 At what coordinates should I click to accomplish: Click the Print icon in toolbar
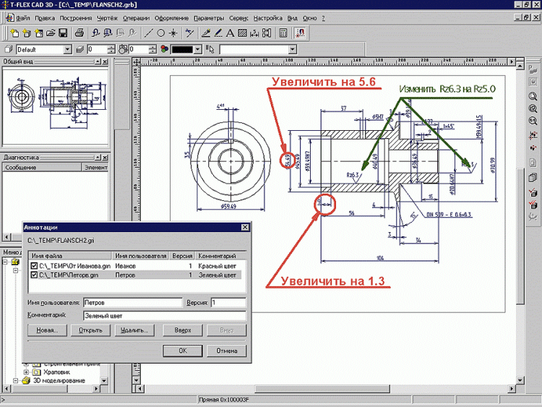tap(79, 33)
